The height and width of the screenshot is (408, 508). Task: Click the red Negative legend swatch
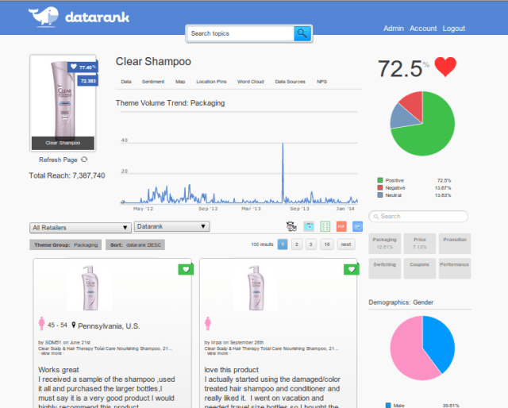(380, 187)
